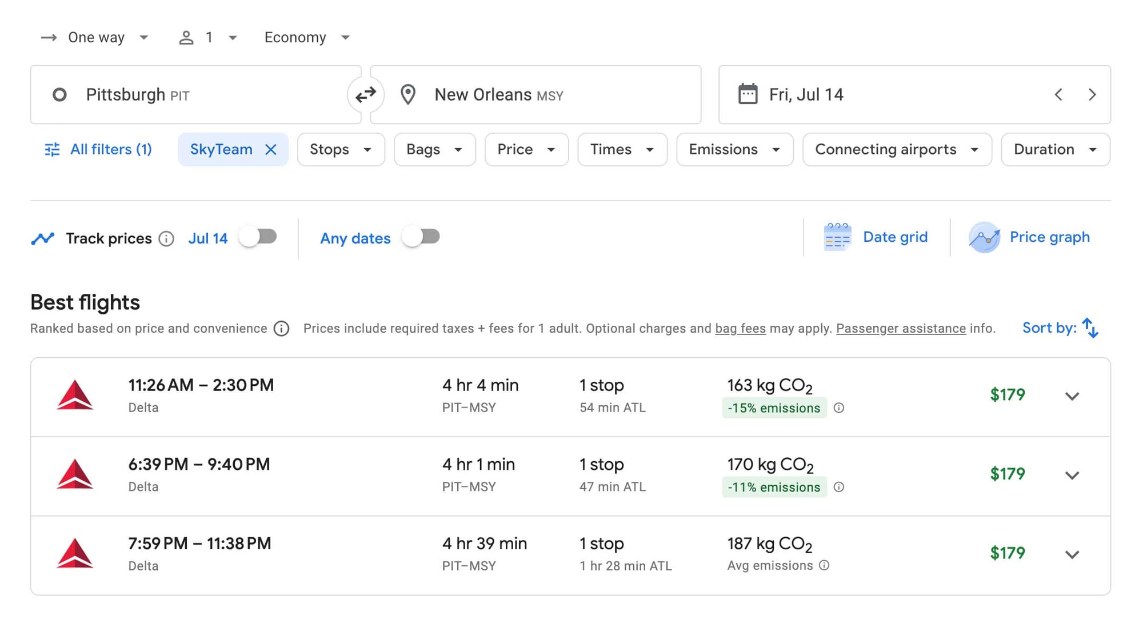Click the emissions info icon on the 6:39 PM flight
Viewport: 1143px width, 619px height.
[839, 487]
